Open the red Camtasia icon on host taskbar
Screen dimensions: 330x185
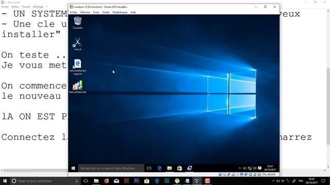(207, 181)
